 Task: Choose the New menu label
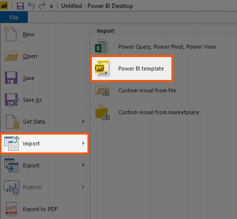(x=28, y=34)
